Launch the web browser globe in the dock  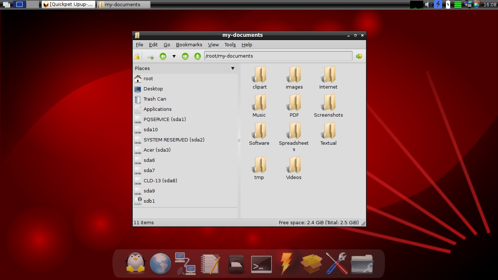(x=160, y=263)
